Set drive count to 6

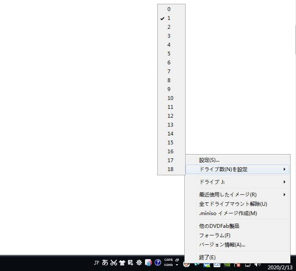click(x=171, y=63)
